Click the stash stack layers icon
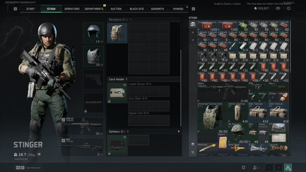The height and width of the screenshot is (172, 306). (x=193, y=144)
